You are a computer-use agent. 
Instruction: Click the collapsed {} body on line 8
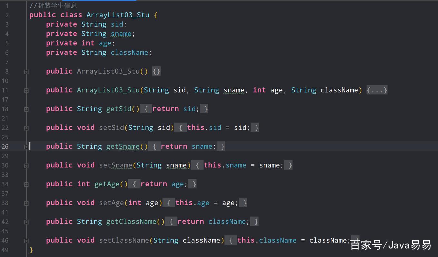pos(156,71)
